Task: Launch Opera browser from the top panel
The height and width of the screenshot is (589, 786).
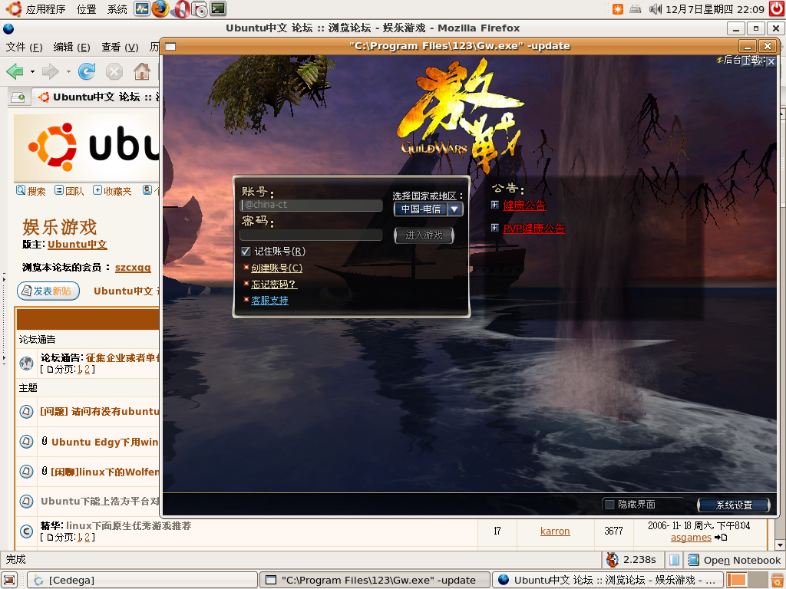Action: [x=181, y=9]
